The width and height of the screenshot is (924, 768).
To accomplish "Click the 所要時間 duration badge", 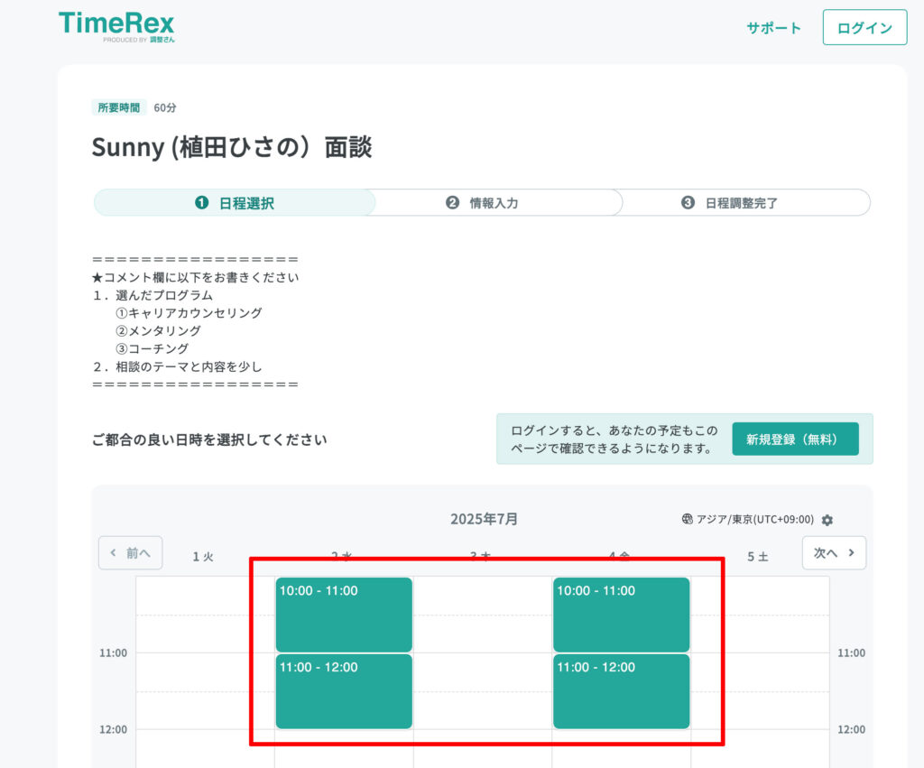I will pyautogui.click(x=119, y=107).
